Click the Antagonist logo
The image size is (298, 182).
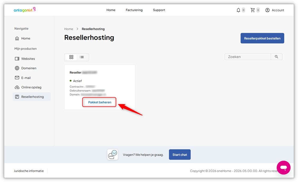click(x=24, y=10)
